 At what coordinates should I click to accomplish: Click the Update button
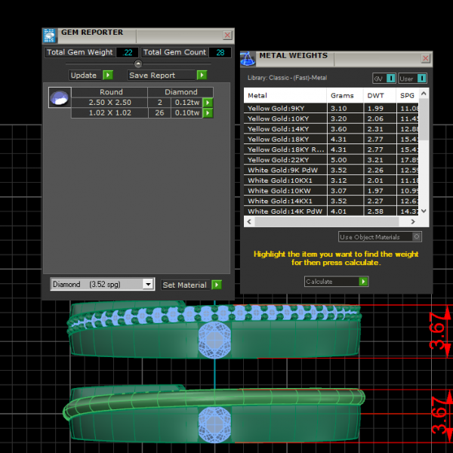[x=84, y=75]
